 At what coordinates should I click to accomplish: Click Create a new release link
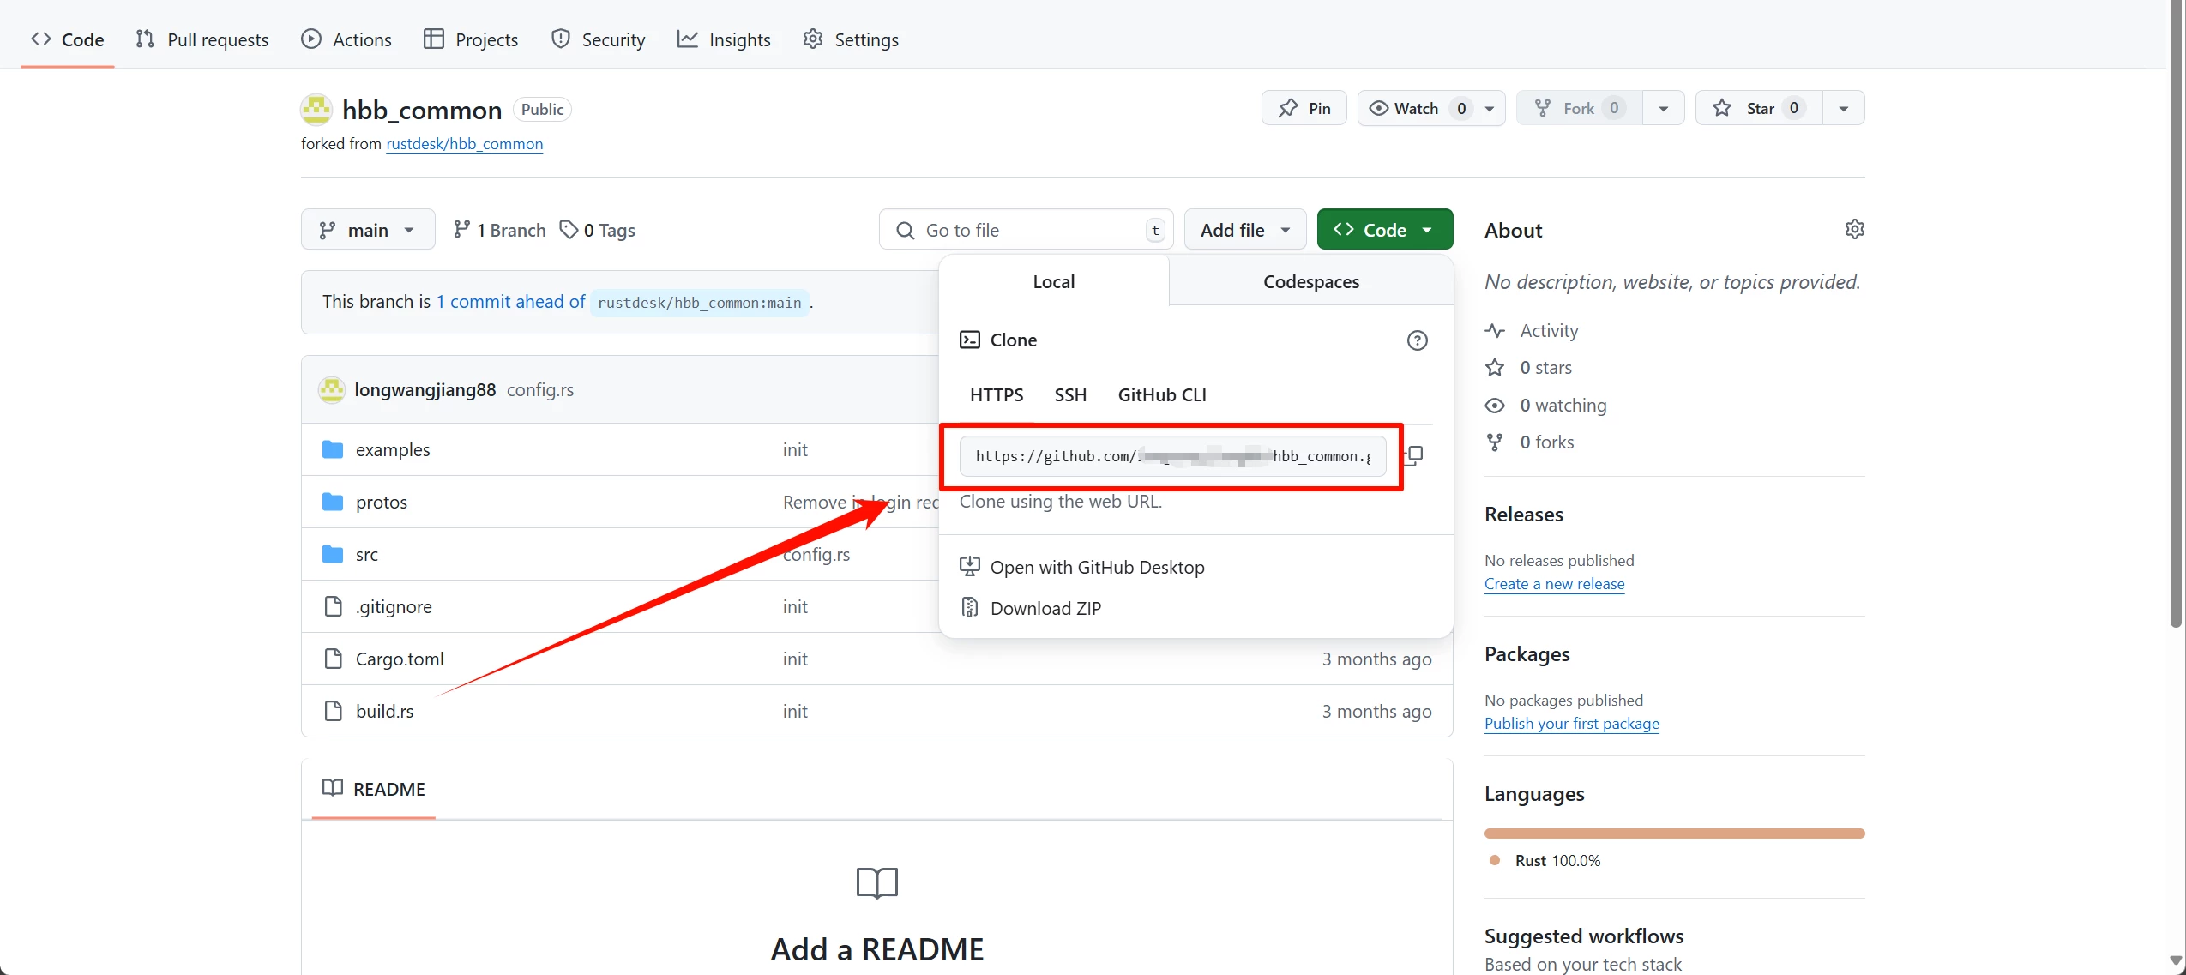1554,583
